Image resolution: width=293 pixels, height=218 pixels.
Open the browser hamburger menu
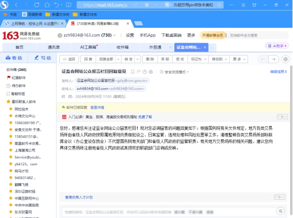(x=243, y=5)
